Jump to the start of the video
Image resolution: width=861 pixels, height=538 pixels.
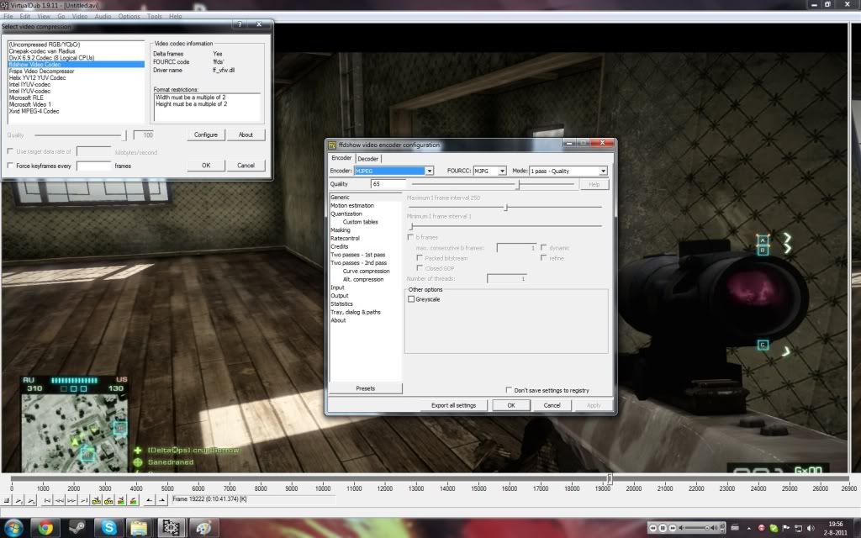click(48, 500)
